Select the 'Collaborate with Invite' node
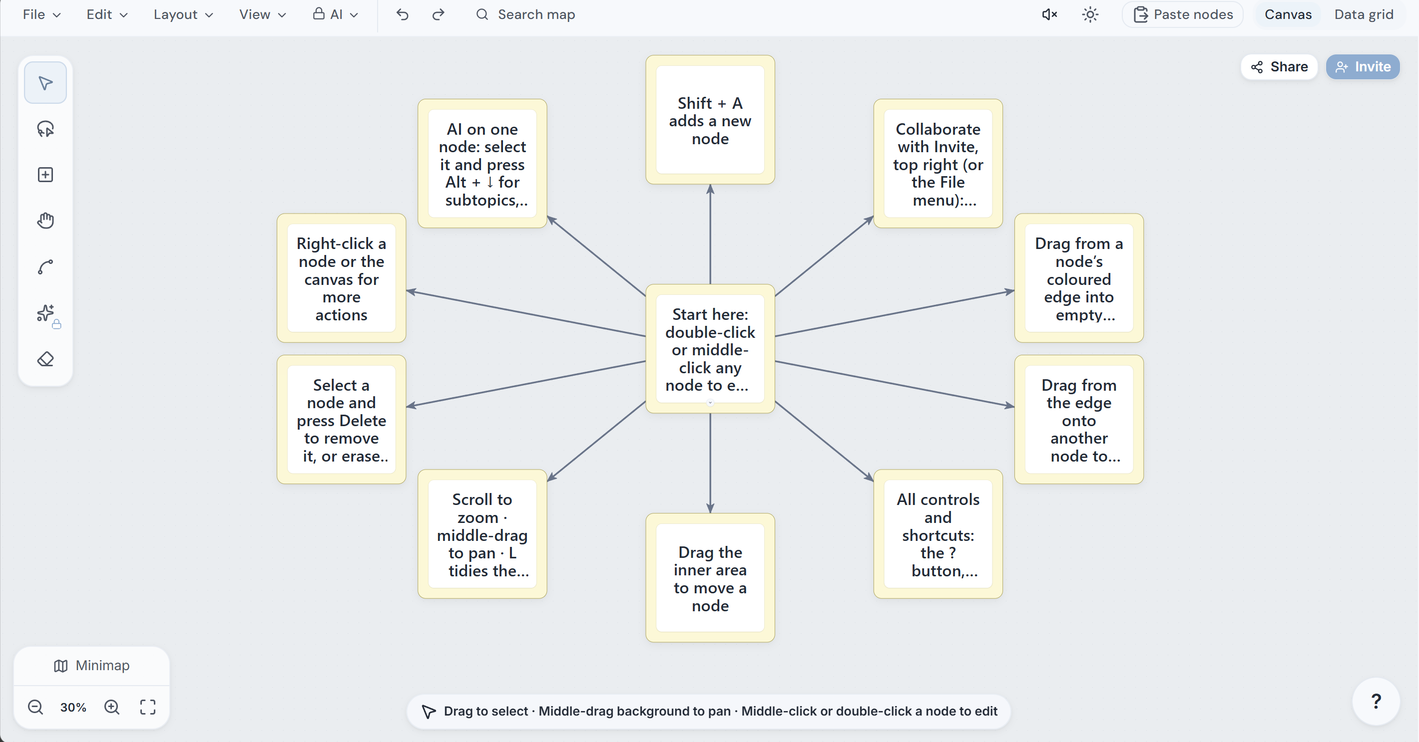1419x742 pixels. coord(938,164)
